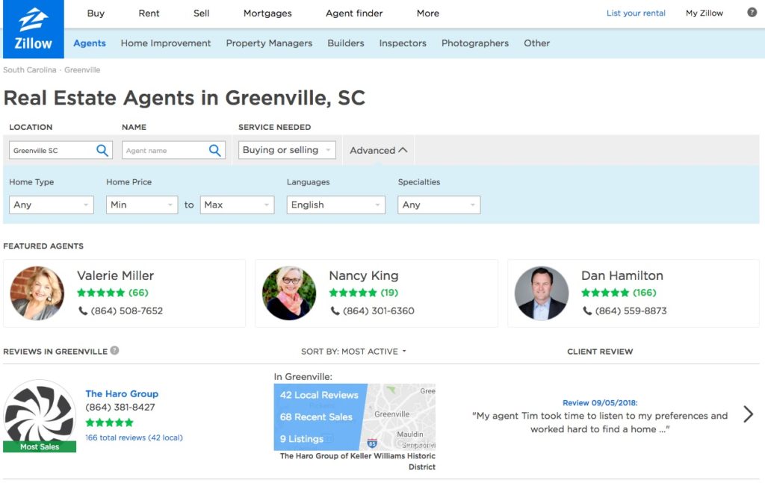Open the Rent menu
This screenshot has width=765, height=483.
click(149, 13)
